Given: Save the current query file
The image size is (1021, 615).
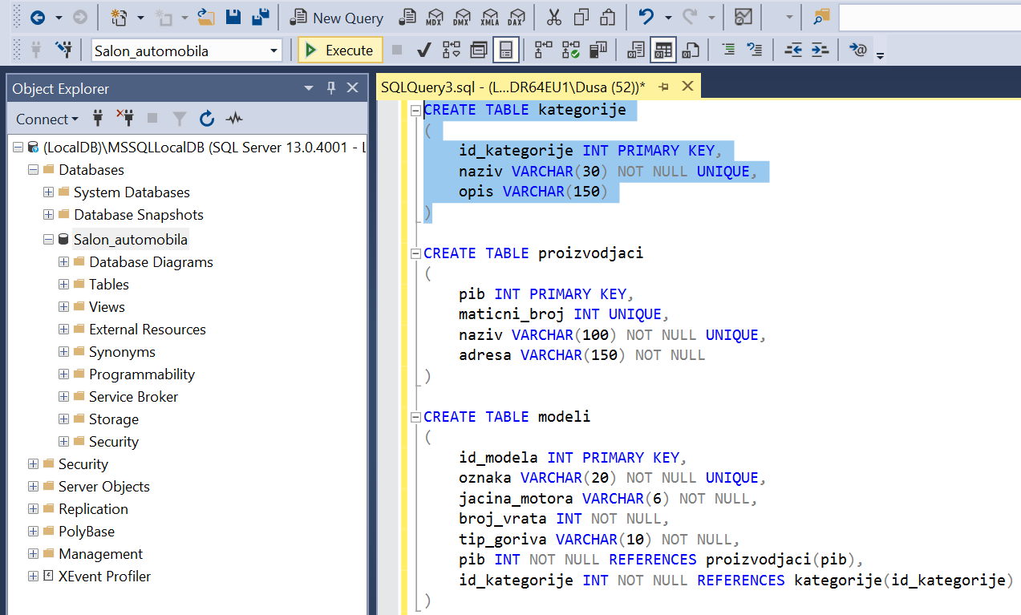Looking at the screenshot, I should tap(233, 17).
